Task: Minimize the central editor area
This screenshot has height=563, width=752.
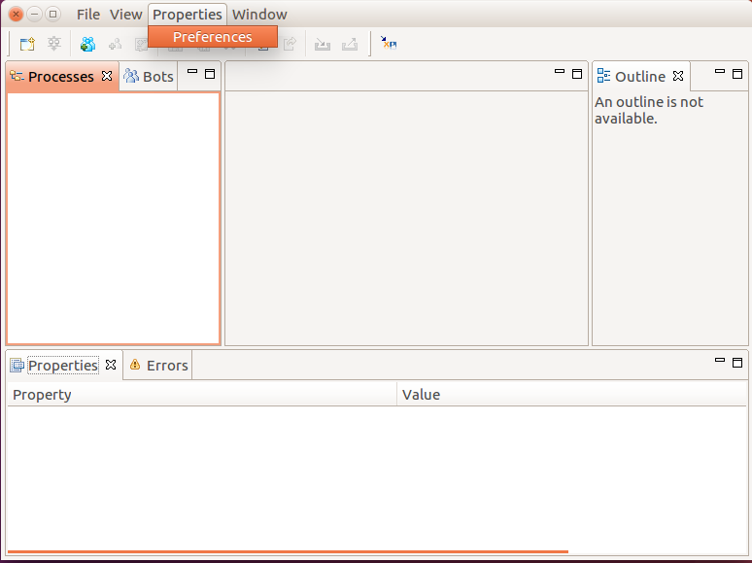Action: coord(560,73)
